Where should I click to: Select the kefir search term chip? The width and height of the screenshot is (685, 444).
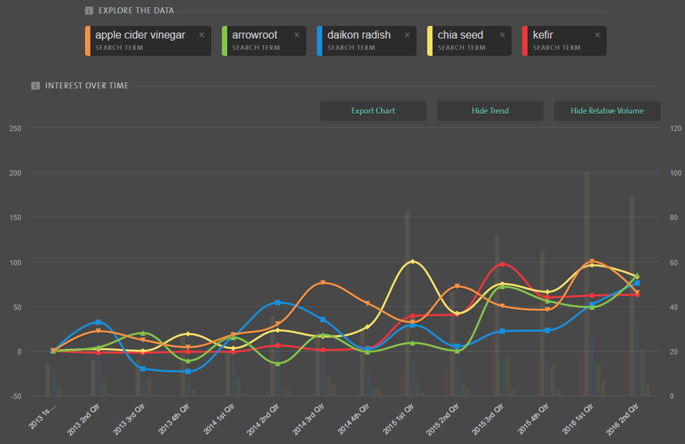[x=558, y=41]
